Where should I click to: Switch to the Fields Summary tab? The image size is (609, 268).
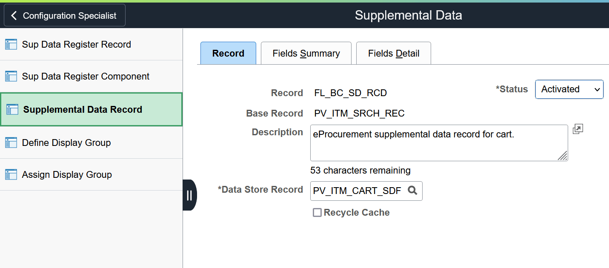pos(306,53)
